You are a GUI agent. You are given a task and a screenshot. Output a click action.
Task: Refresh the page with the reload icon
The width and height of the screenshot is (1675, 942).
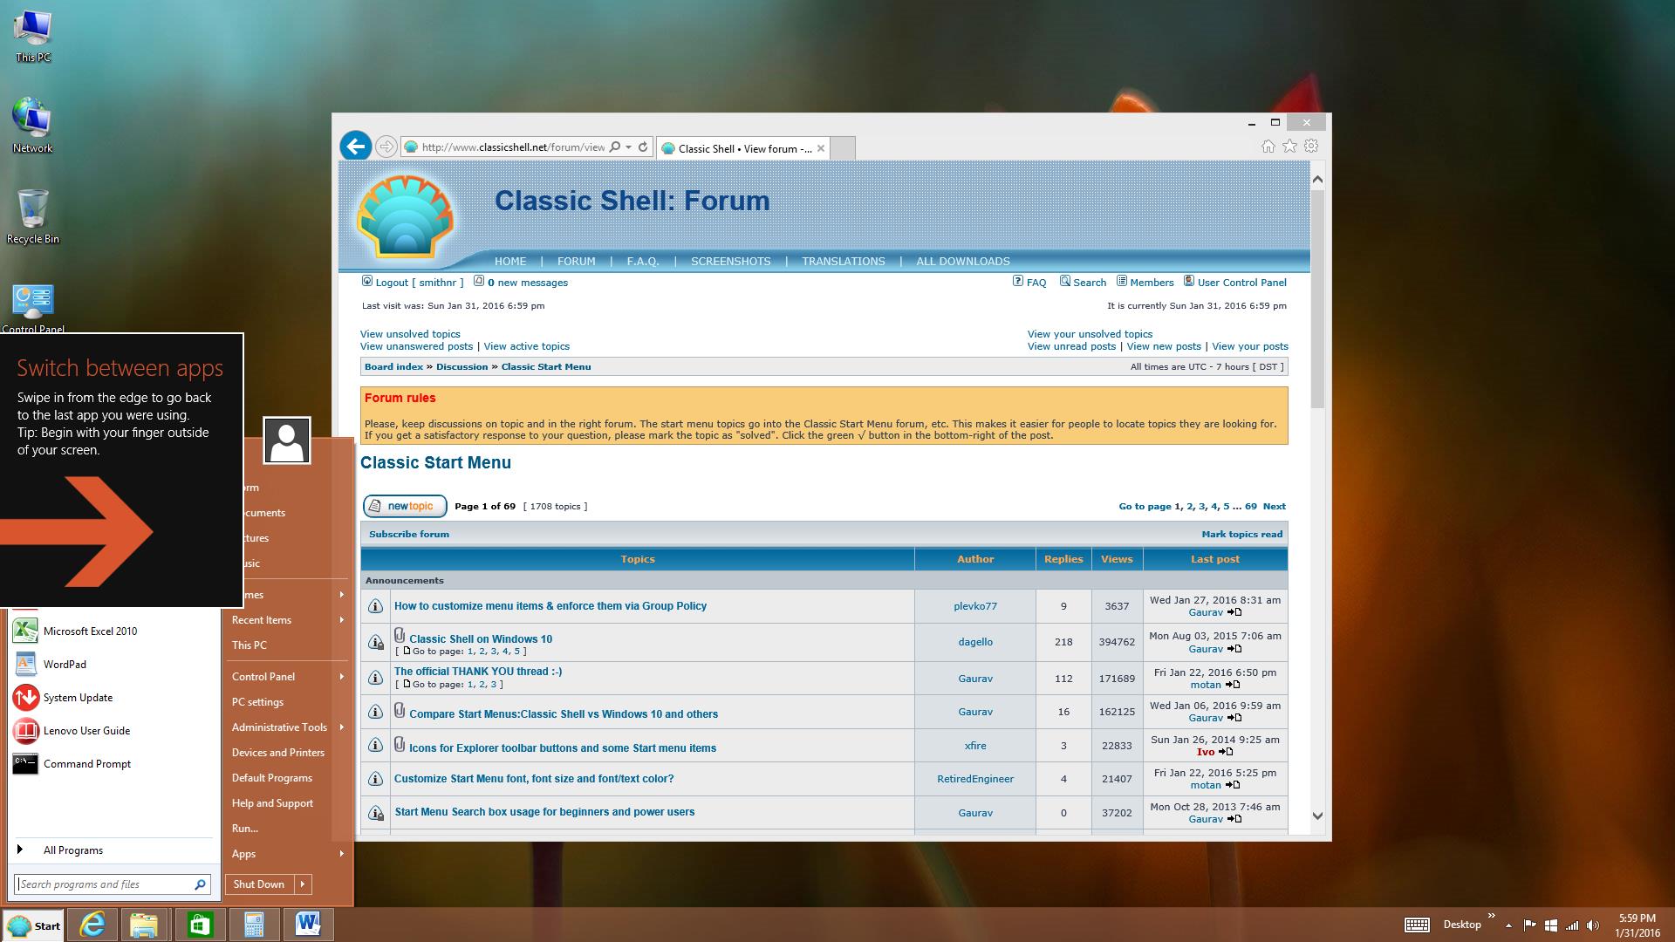click(643, 147)
